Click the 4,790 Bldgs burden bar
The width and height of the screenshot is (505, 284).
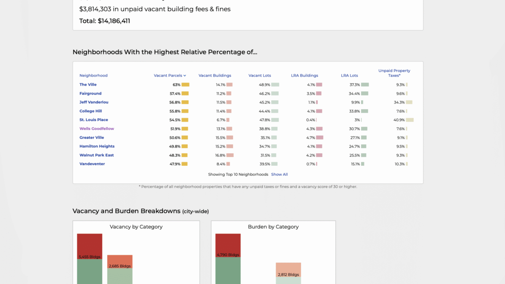[x=228, y=246]
